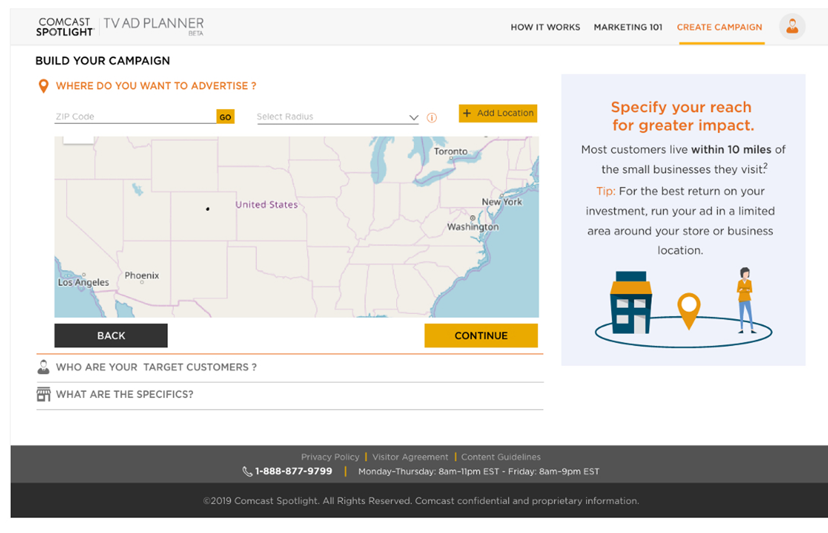Click the Comcast Spotlight logo
Image resolution: width=828 pixels, height=533 pixels.
[65, 27]
